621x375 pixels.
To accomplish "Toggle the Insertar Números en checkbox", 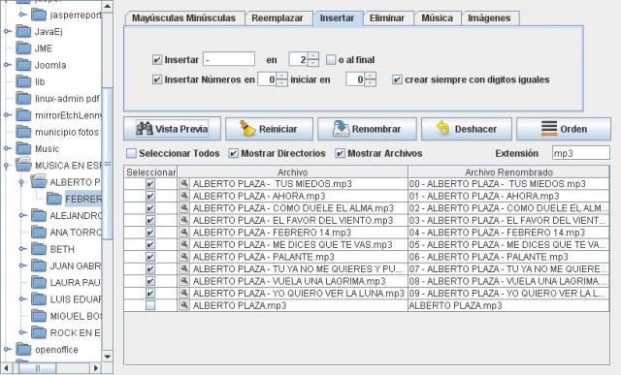I will (157, 79).
